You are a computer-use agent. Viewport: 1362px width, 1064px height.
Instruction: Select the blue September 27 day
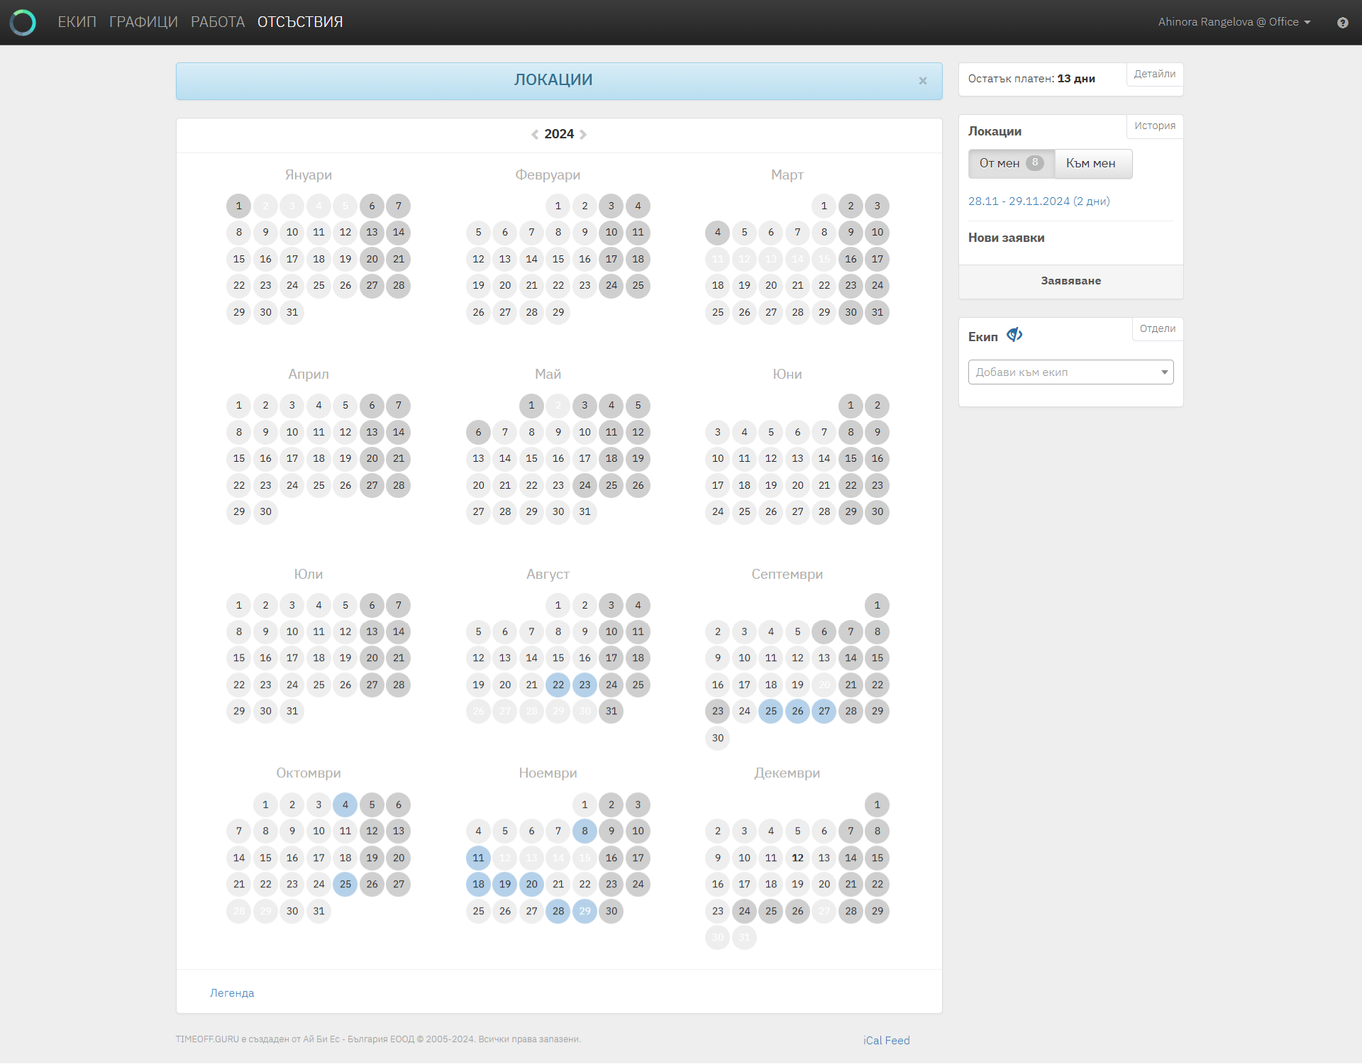(x=824, y=711)
